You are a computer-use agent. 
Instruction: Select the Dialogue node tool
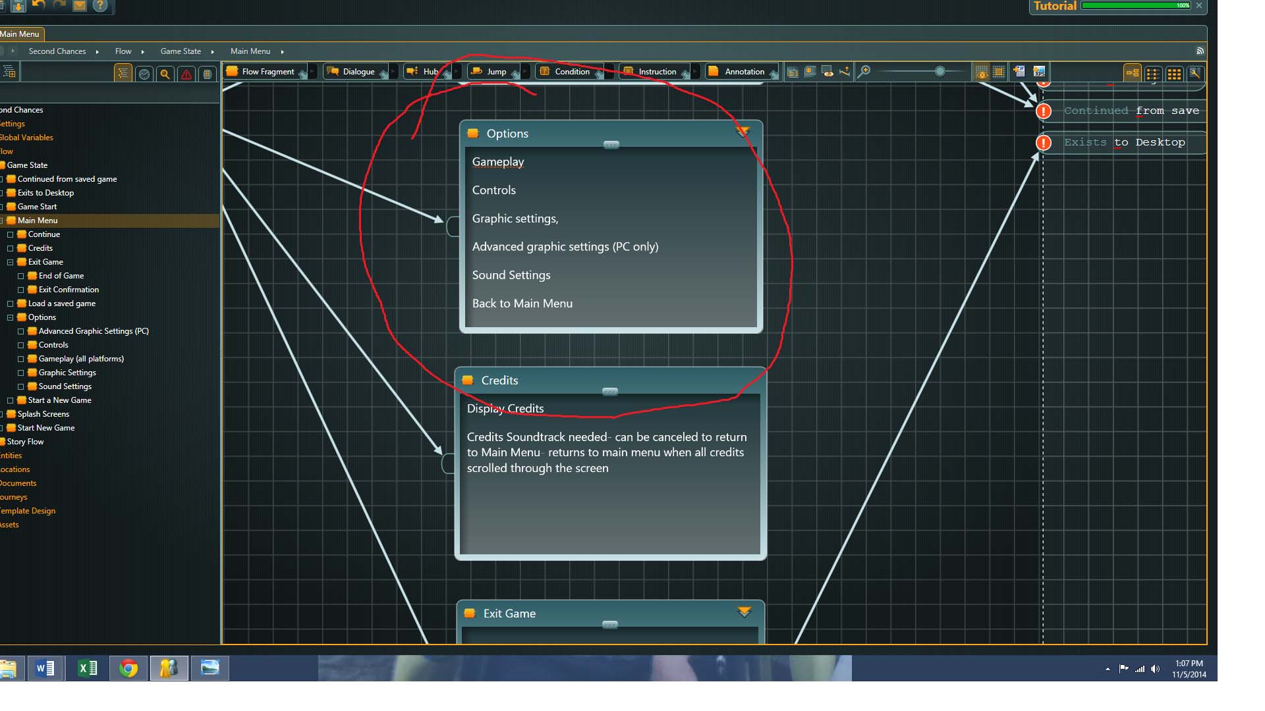point(358,71)
